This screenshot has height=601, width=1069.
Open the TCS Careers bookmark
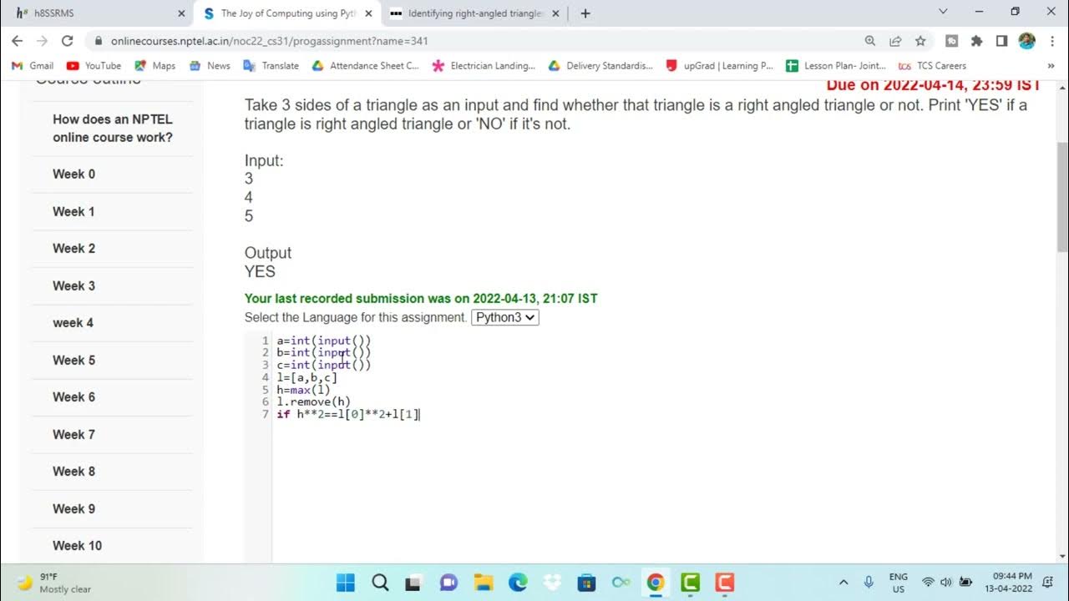click(932, 66)
